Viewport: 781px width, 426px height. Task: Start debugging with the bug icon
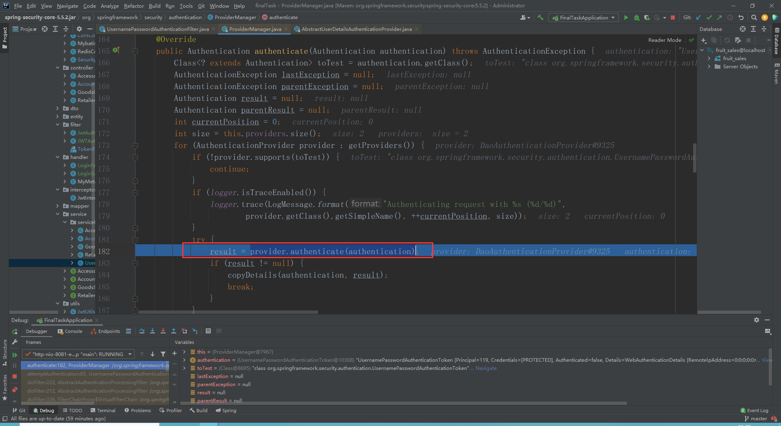(637, 17)
